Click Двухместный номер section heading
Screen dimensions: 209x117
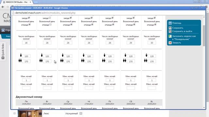click(29, 97)
